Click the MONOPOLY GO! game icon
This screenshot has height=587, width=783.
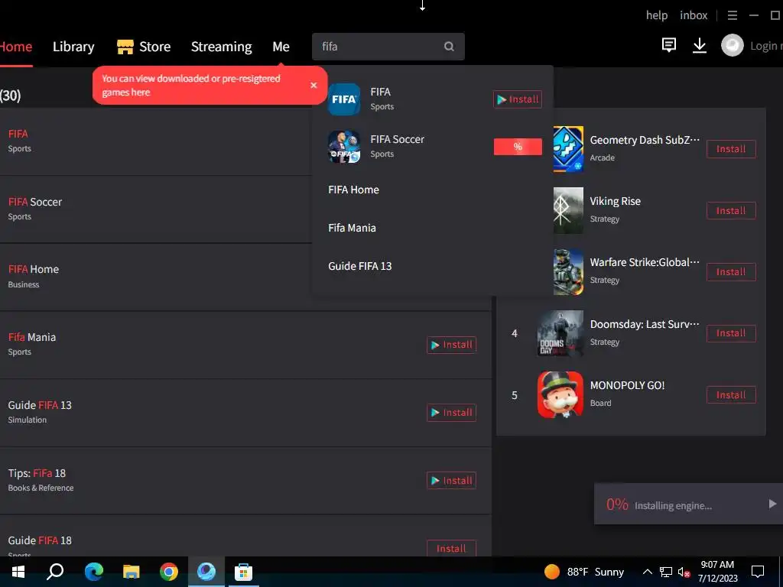560,395
